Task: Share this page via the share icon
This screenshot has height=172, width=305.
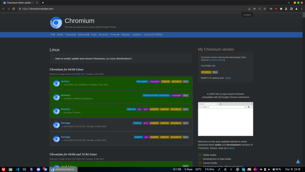Action: pos(260,9)
